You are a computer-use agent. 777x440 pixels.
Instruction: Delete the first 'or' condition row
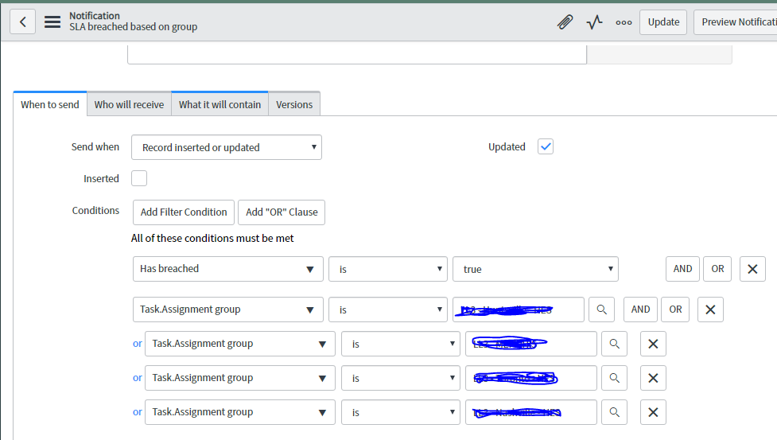coord(653,344)
